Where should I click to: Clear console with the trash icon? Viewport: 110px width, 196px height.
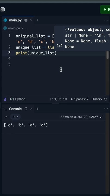coord(26,109)
